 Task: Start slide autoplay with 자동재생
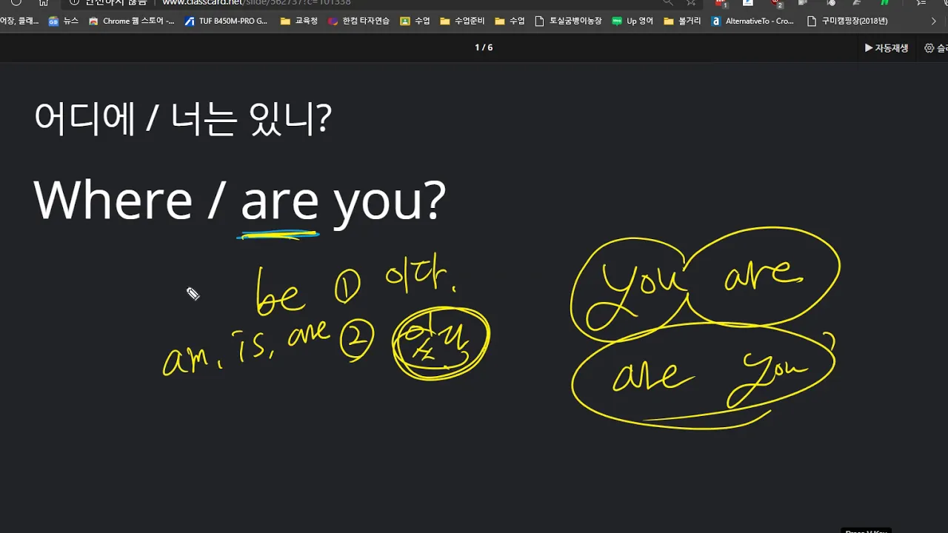(887, 48)
